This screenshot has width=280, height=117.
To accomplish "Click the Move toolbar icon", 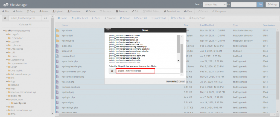I will pos(44,11).
